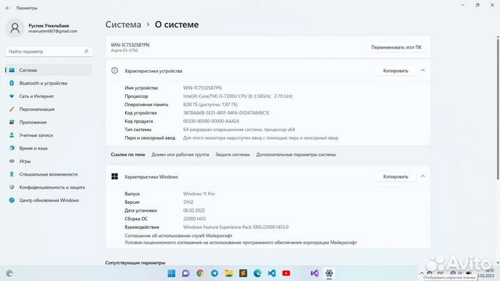The width and height of the screenshot is (500, 281).
Task: Open 'Игры' section
Action: (x=49, y=162)
